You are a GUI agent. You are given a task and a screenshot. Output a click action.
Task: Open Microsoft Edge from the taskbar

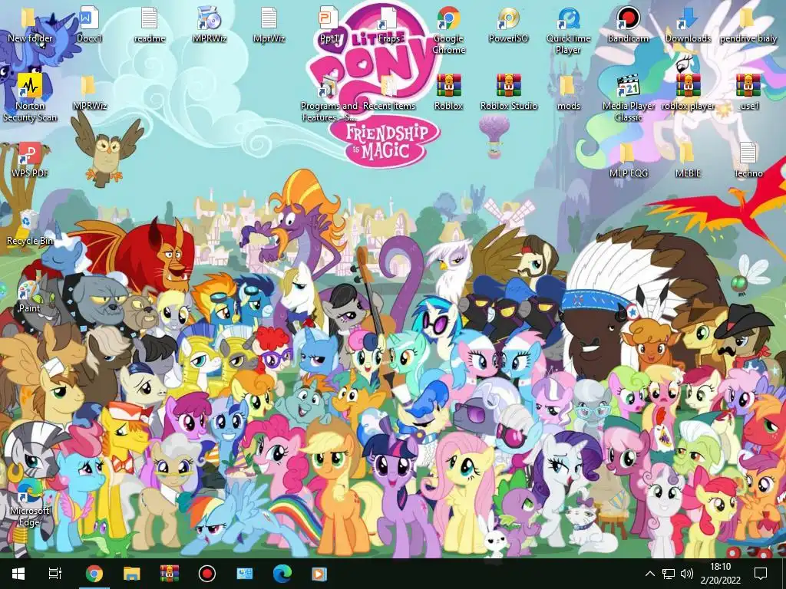(282, 574)
